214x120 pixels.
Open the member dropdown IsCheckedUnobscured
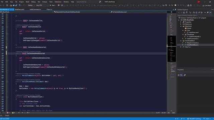coord(138,12)
